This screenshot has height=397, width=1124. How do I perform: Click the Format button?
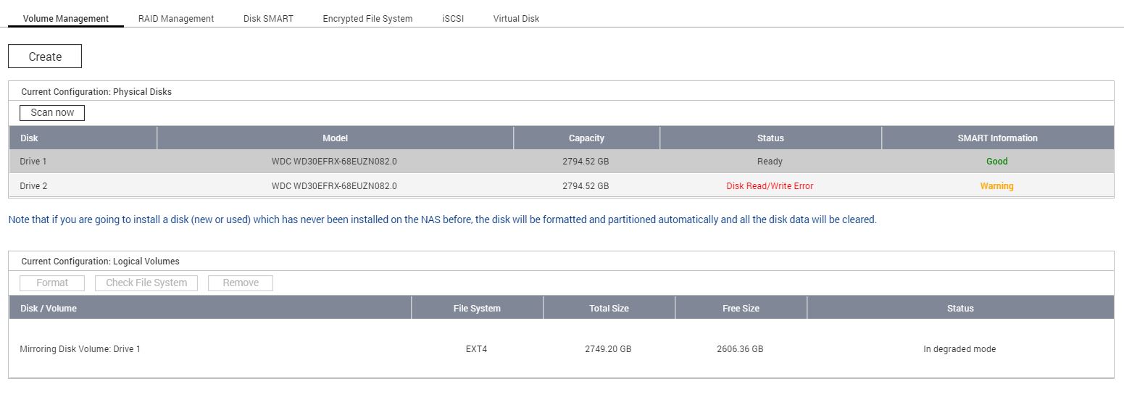(x=52, y=283)
